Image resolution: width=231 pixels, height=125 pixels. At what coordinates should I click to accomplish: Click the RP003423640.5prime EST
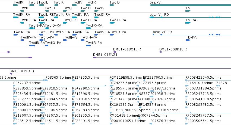click(208, 80)
